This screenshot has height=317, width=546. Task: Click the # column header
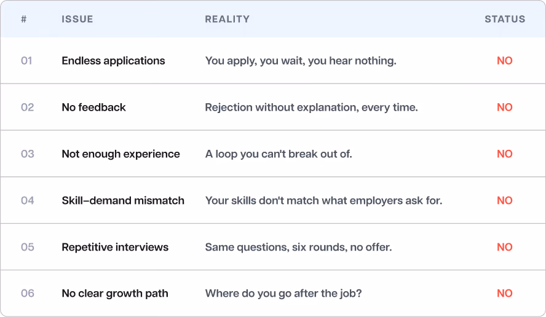pyautogui.click(x=24, y=19)
